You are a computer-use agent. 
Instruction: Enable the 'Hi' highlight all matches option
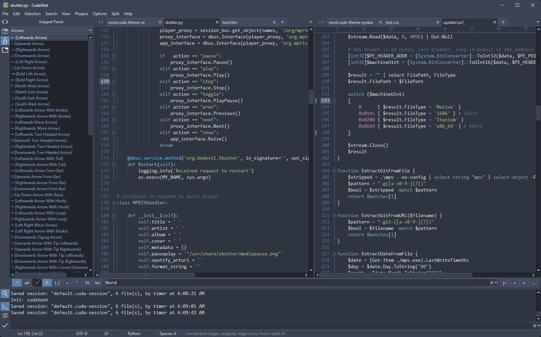click(87, 283)
